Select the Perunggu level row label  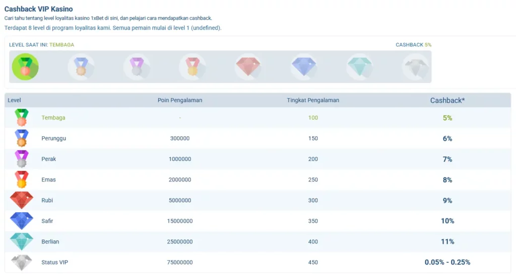[x=53, y=138]
